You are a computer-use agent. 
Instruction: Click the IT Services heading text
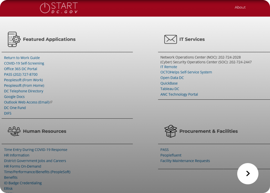(x=192, y=39)
